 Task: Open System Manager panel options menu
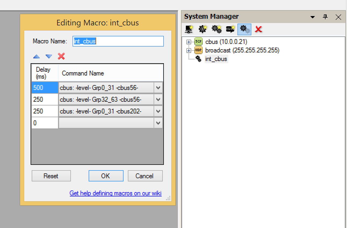[312, 17]
